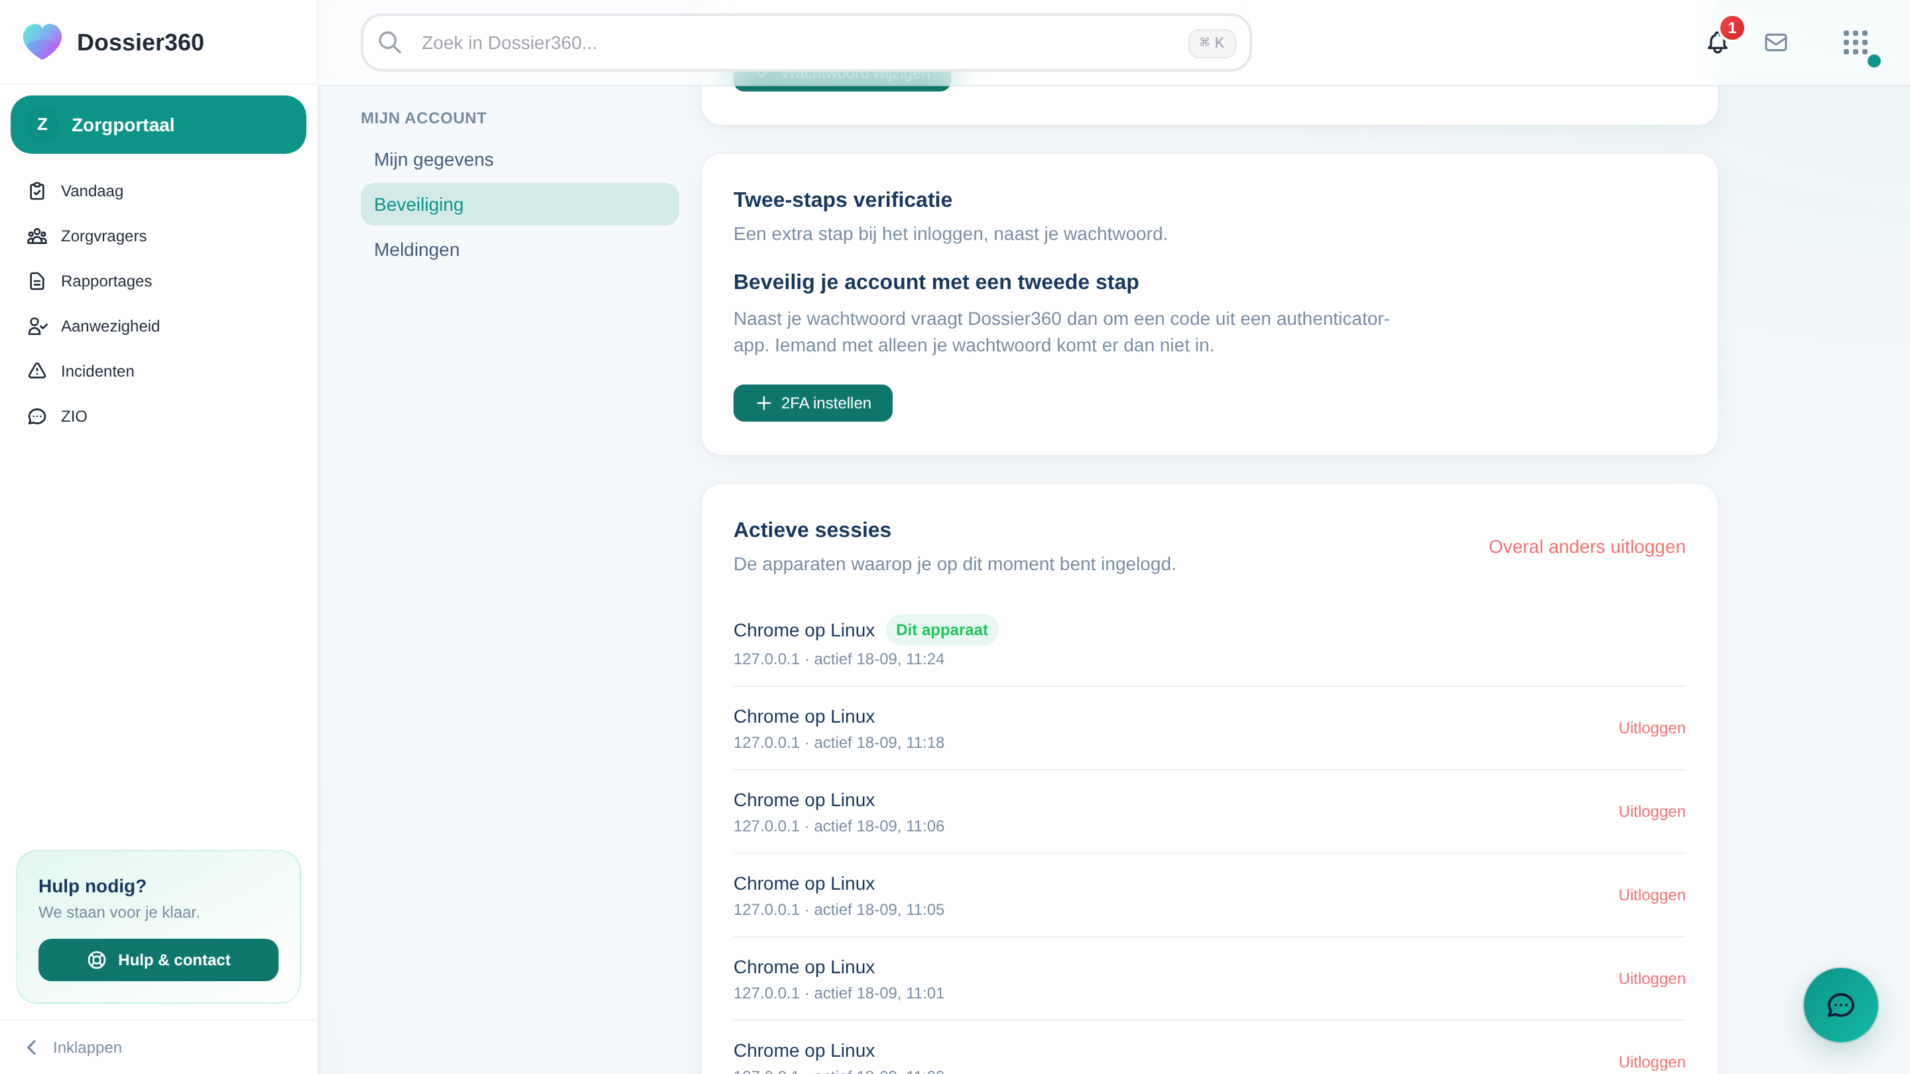Select the Beveiliging menu item

click(519, 205)
